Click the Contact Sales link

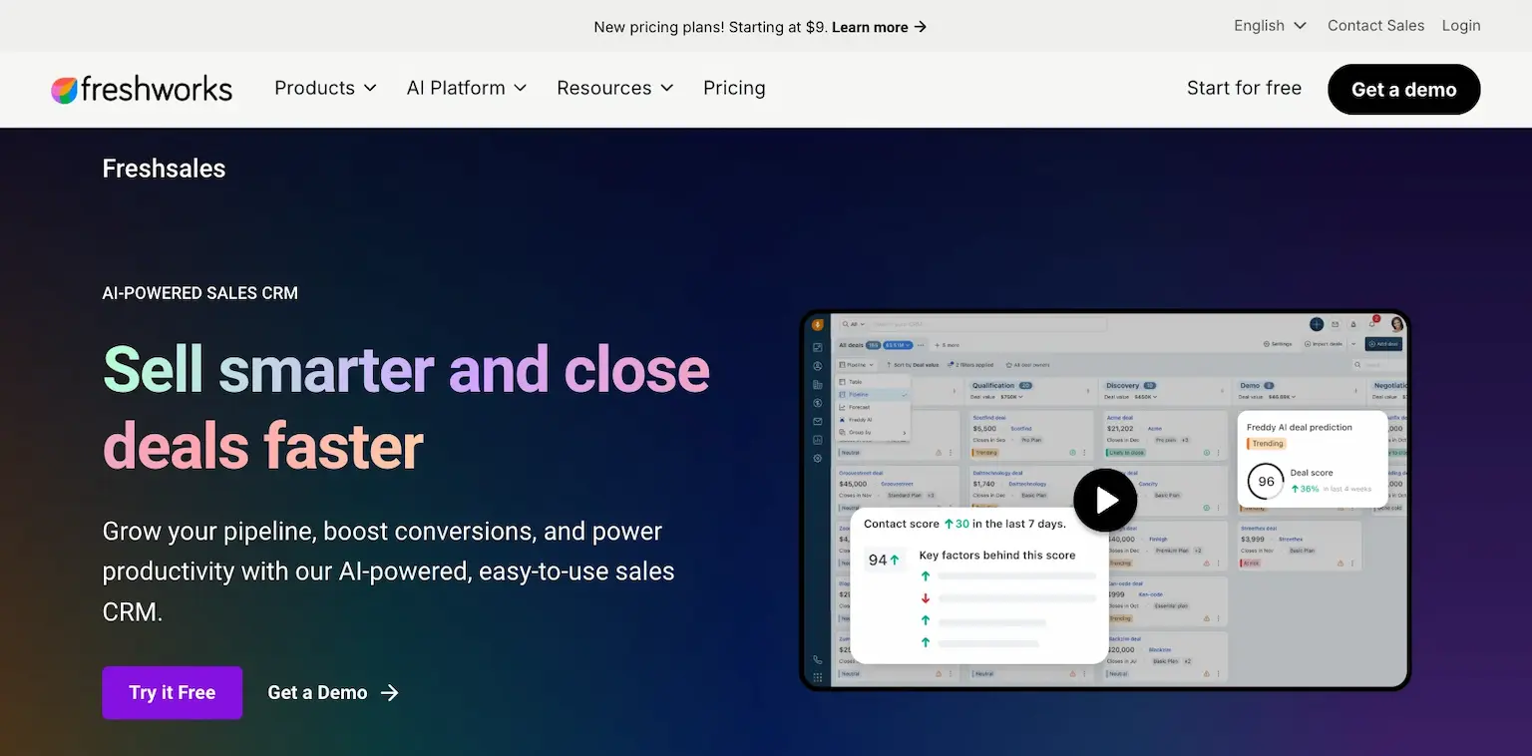(1375, 26)
